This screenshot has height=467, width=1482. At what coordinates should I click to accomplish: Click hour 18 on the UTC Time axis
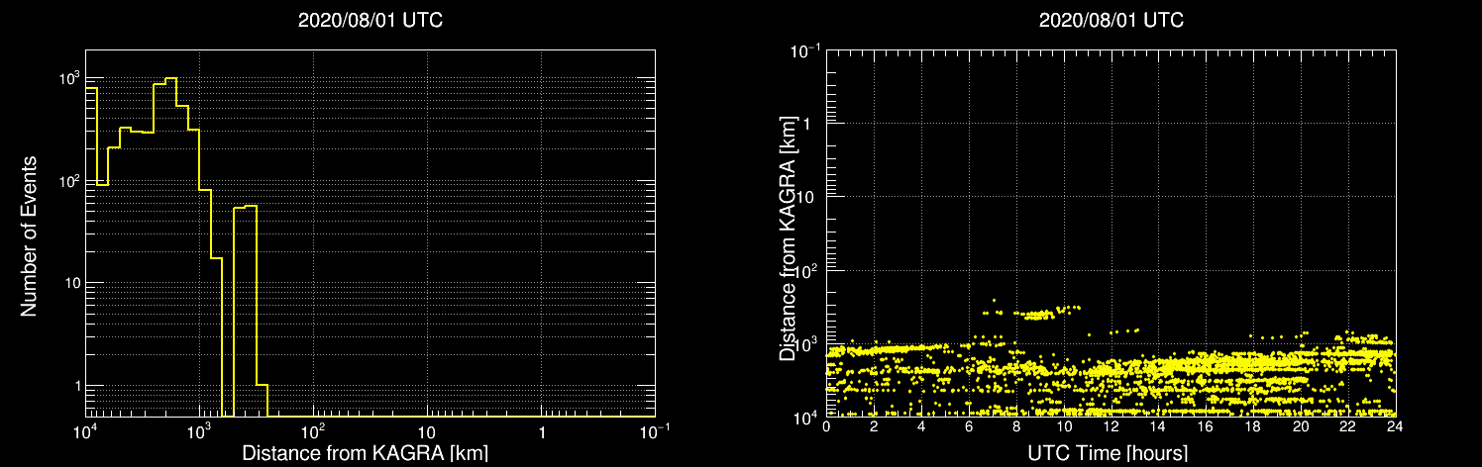[1253, 427]
